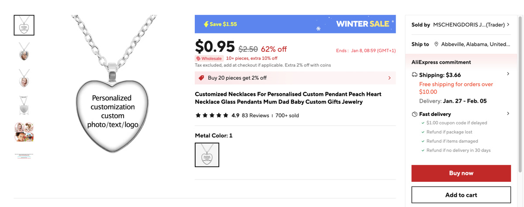Click the Winter Sale snowflake icon
Image resolution: width=524 pixels, height=207 pixels.
(x=318, y=29)
